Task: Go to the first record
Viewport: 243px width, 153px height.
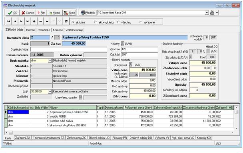Action: pos(8,22)
